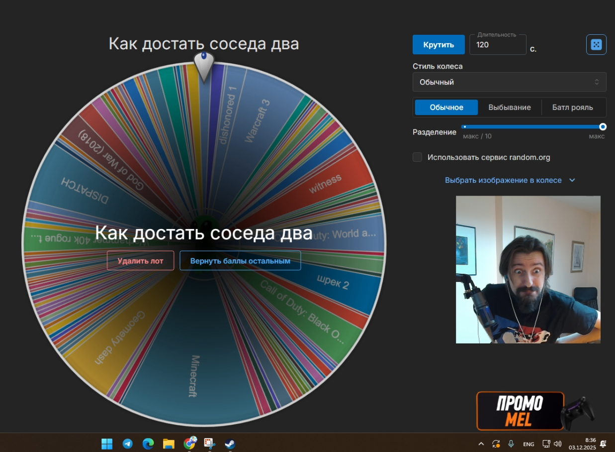Click Вернуть баллы остальным button

pos(240,261)
